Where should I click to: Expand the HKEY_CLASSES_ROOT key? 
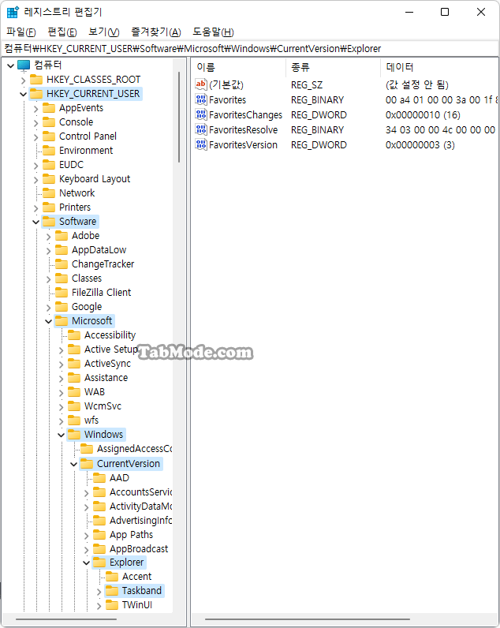click(x=23, y=80)
